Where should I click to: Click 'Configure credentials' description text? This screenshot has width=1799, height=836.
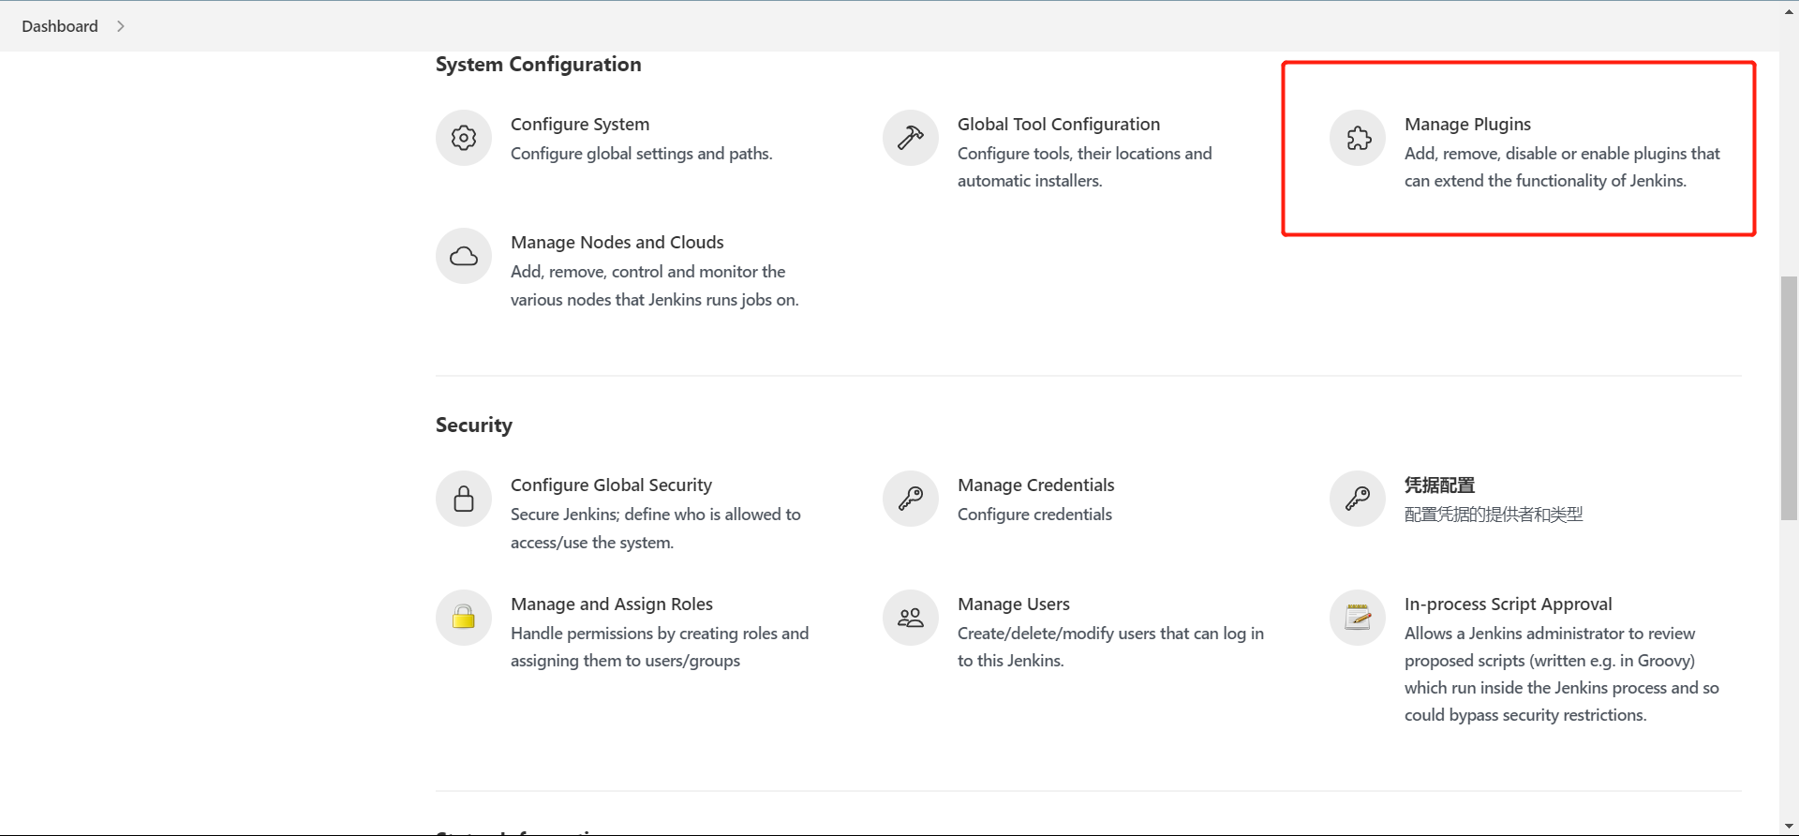[1034, 514]
